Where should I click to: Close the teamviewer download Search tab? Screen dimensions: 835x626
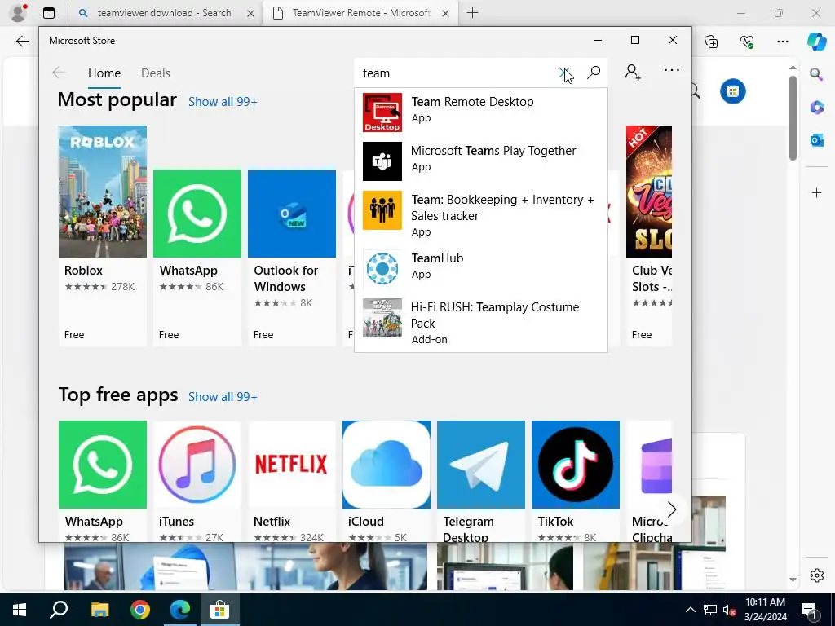(250, 14)
